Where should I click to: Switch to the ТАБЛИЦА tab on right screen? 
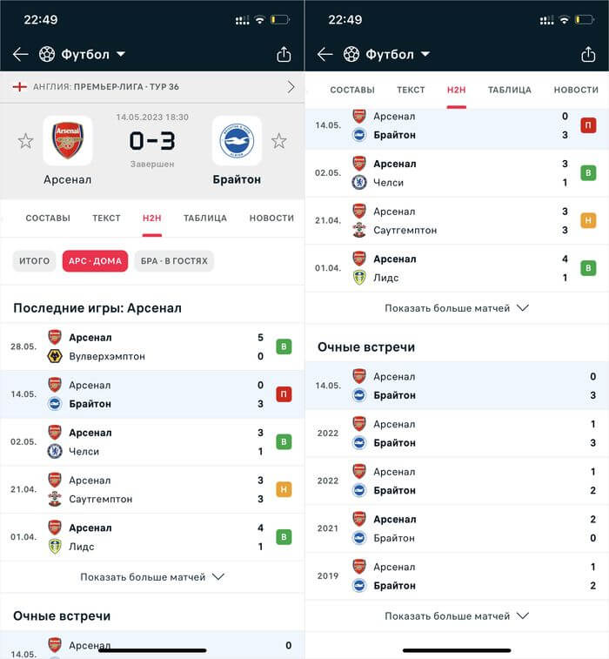point(510,90)
